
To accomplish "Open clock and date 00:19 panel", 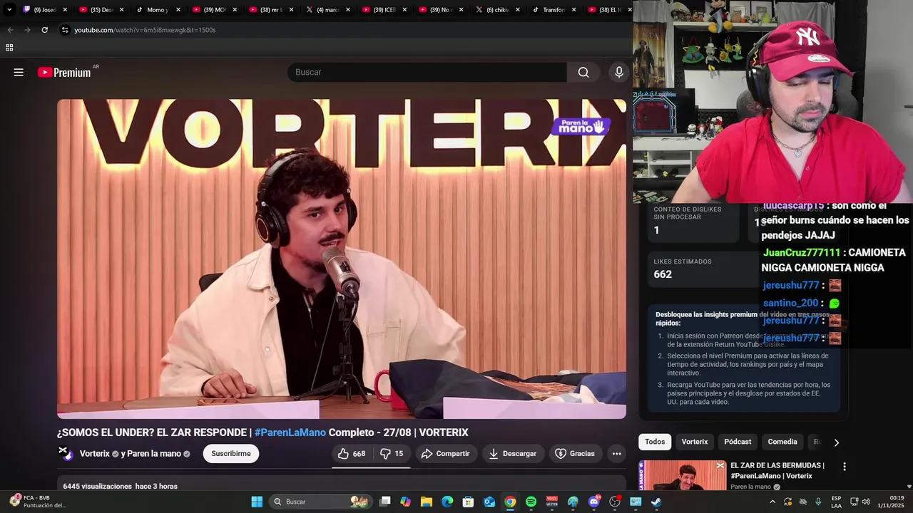I will (x=891, y=502).
